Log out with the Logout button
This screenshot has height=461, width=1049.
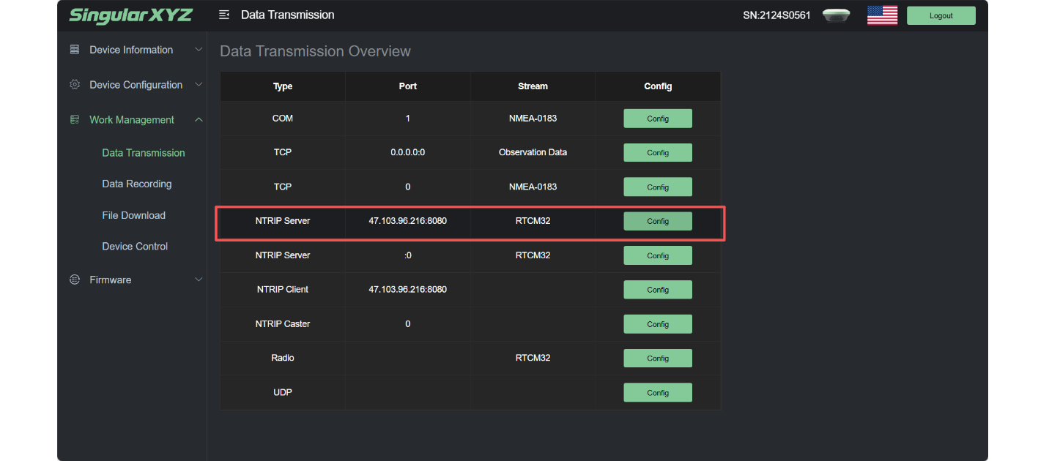941,15
